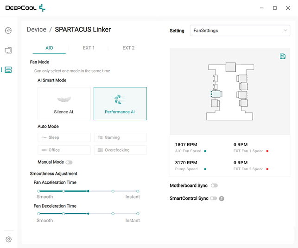The width and height of the screenshot is (298, 248).
Task: Choose the Silence AI mode
Action: pos(64,104)
